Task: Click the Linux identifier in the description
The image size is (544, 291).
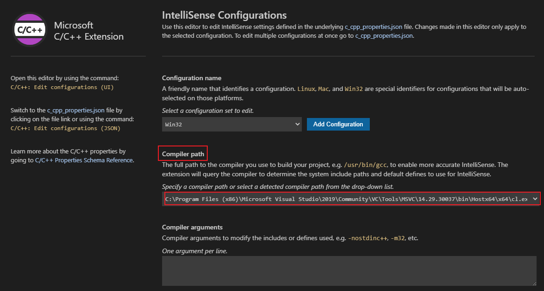Action: point(306,89)
